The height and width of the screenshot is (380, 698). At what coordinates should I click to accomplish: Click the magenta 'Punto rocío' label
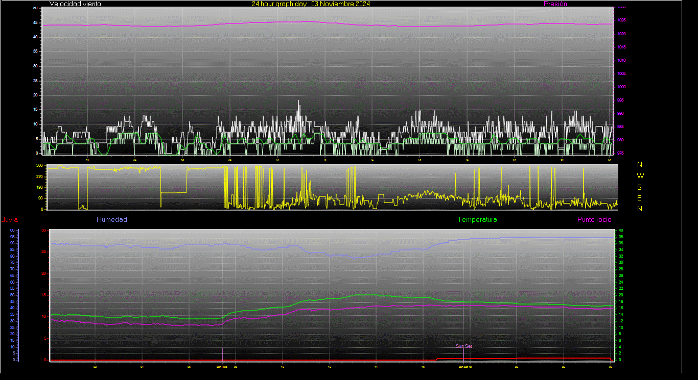point(594,219)
